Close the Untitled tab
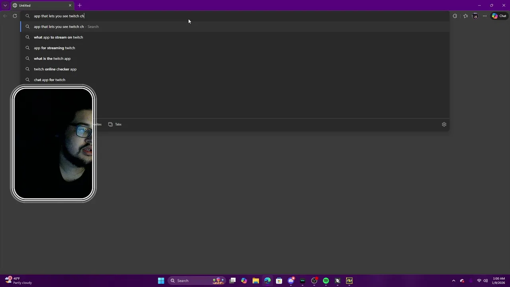510x287 pixels. 70,5
